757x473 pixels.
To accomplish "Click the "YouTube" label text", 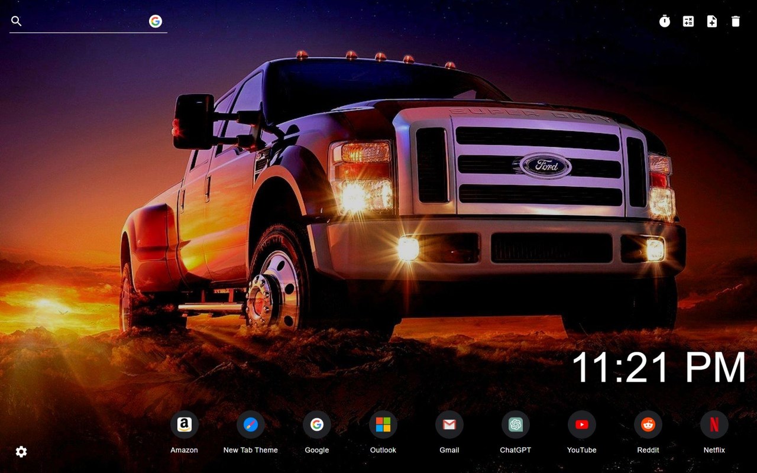I will point(582,450).
